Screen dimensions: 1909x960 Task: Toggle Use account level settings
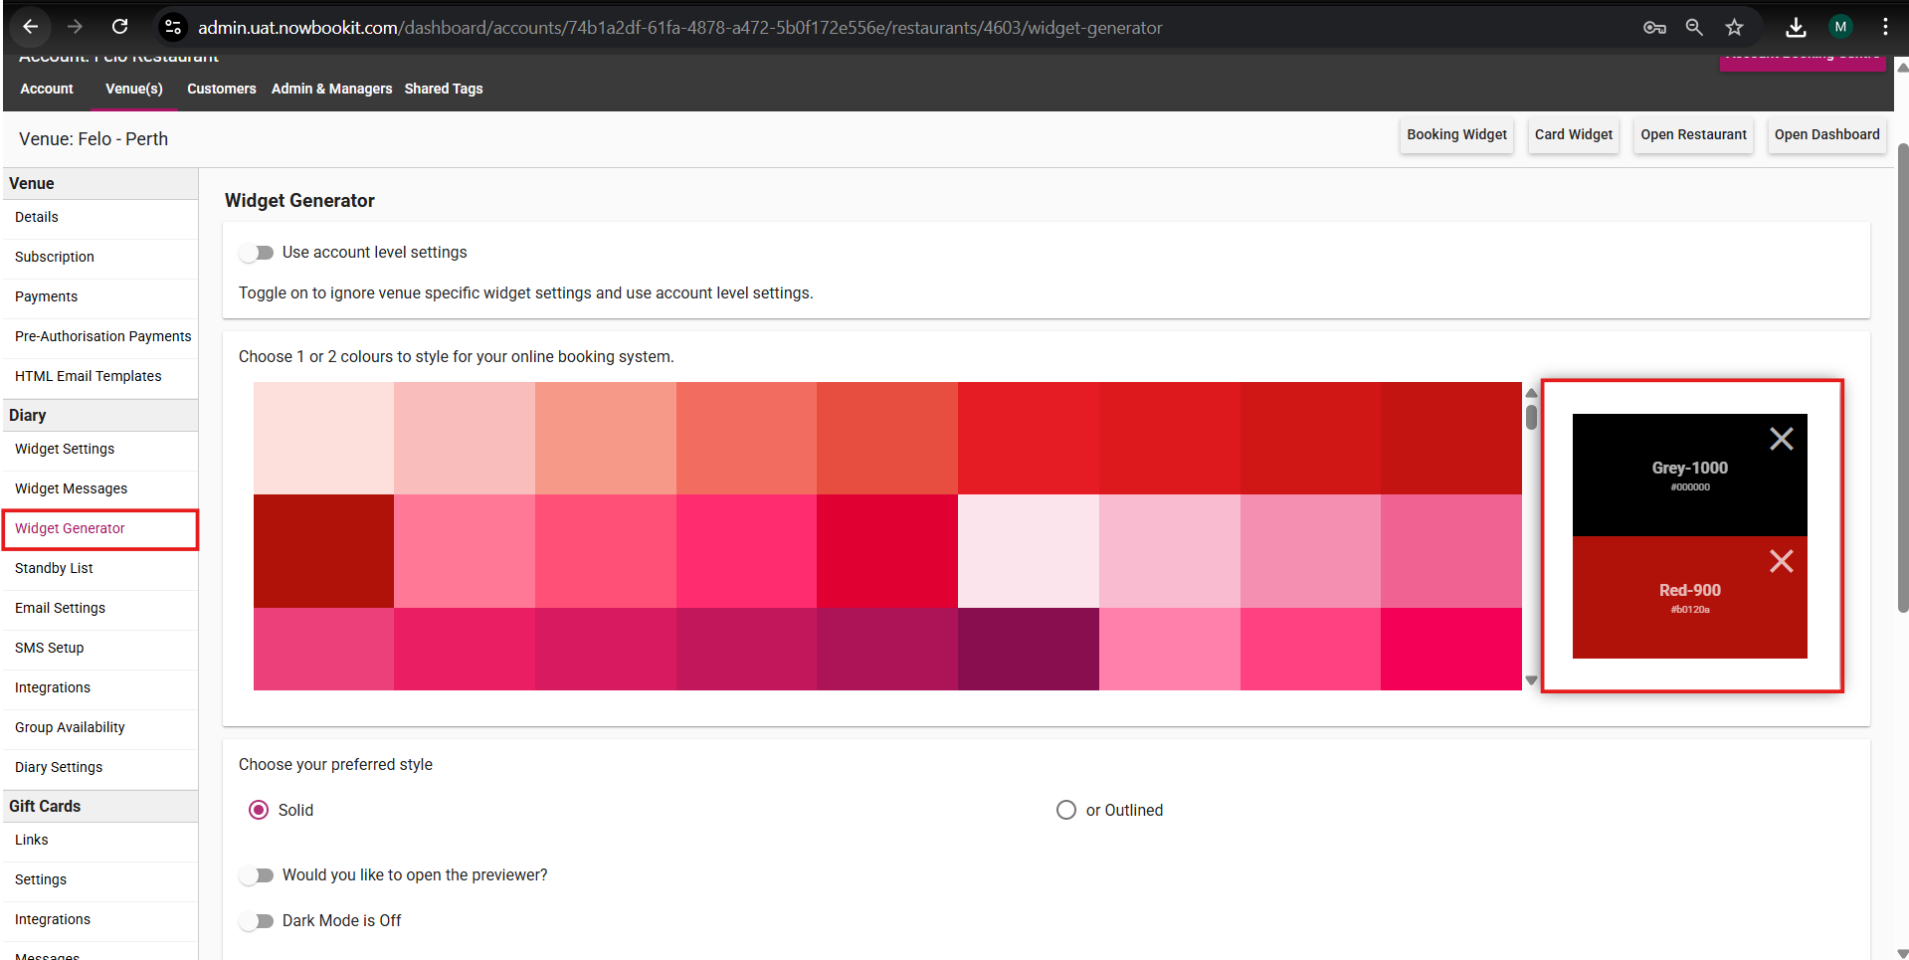click(x=257, y=253)
